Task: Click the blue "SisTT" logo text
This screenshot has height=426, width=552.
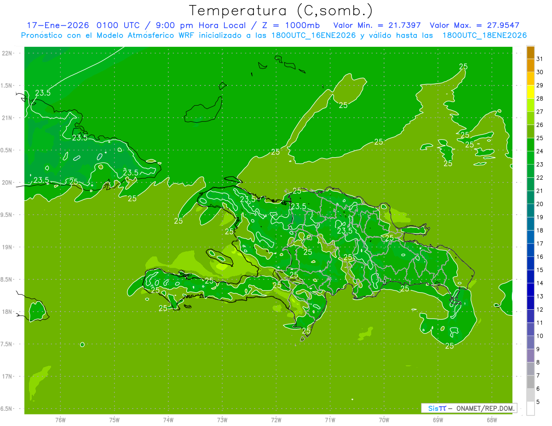Action: pos(437,408)
